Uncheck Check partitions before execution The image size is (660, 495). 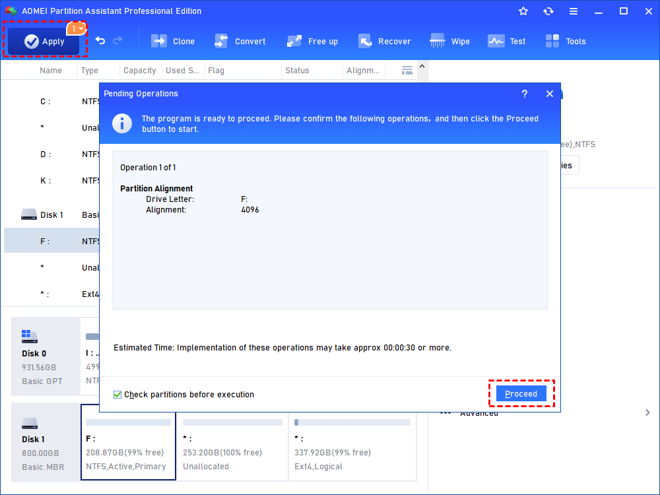[117, 395]
